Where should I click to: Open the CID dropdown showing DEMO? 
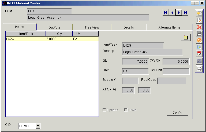(38, 126)
